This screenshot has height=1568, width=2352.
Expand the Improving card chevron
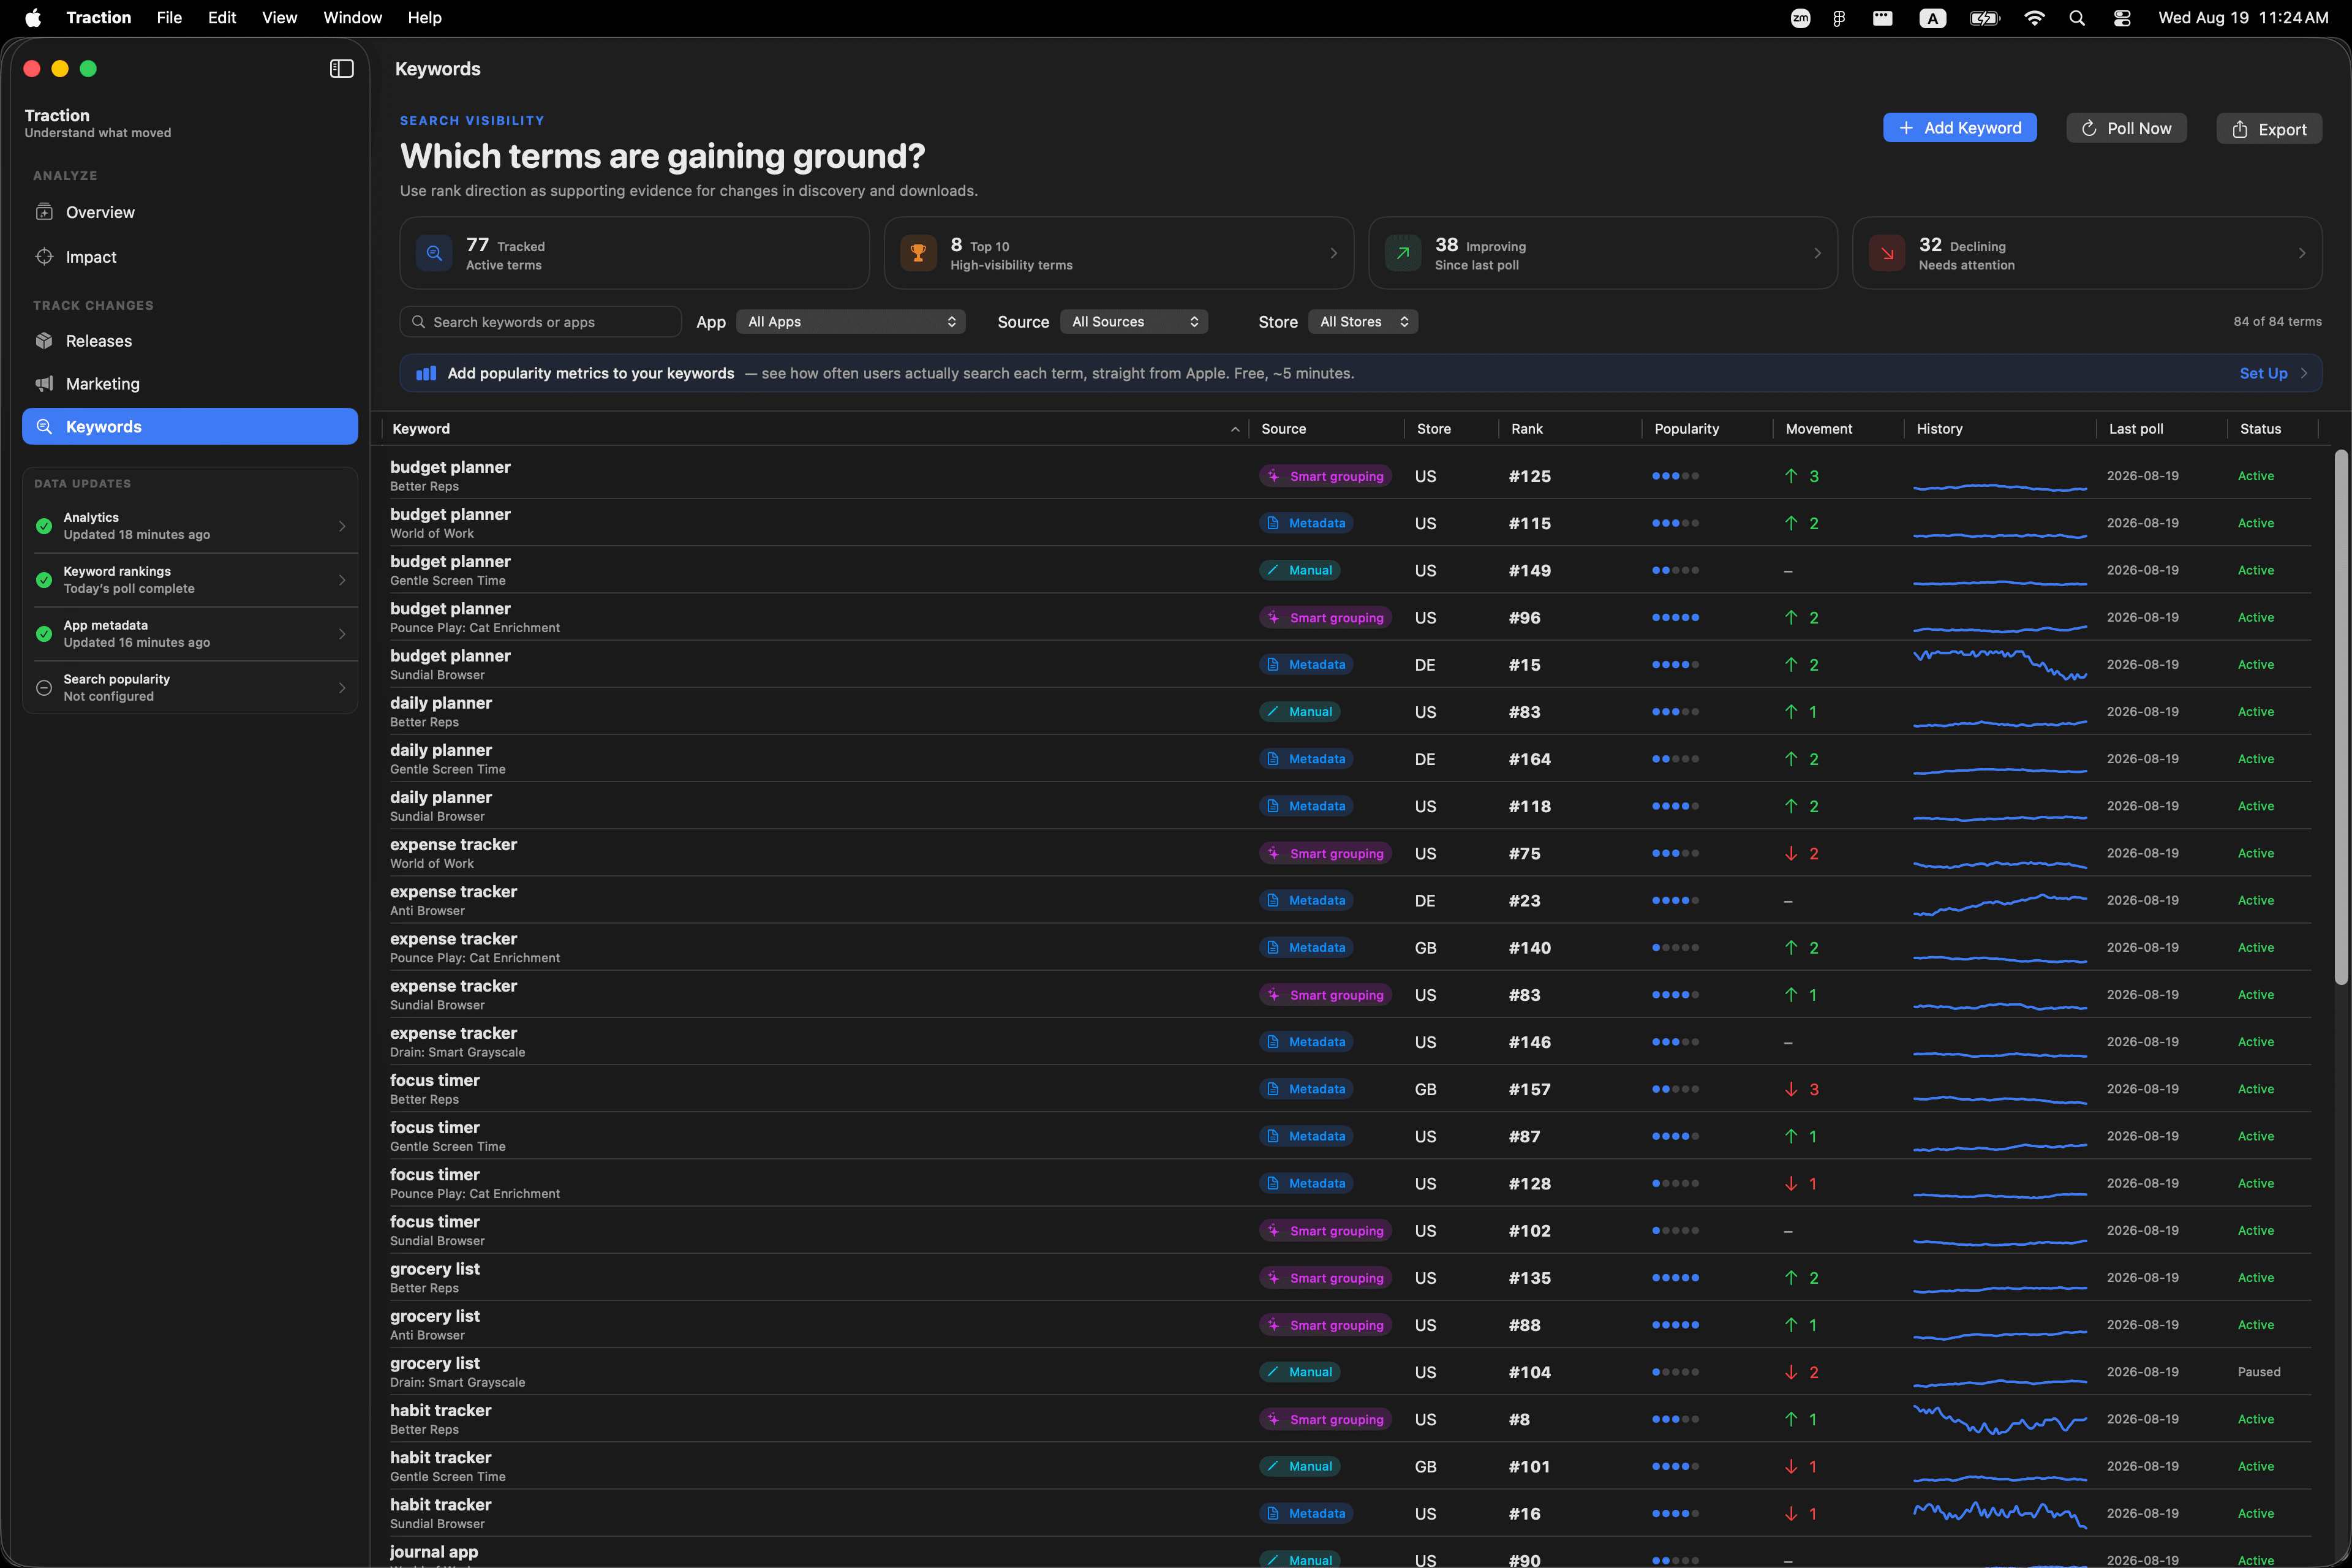pos(1817,253)
